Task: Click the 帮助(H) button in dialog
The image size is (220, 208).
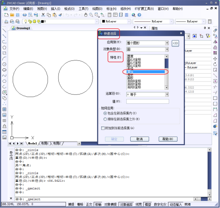Action: click(x=168, y=139)
